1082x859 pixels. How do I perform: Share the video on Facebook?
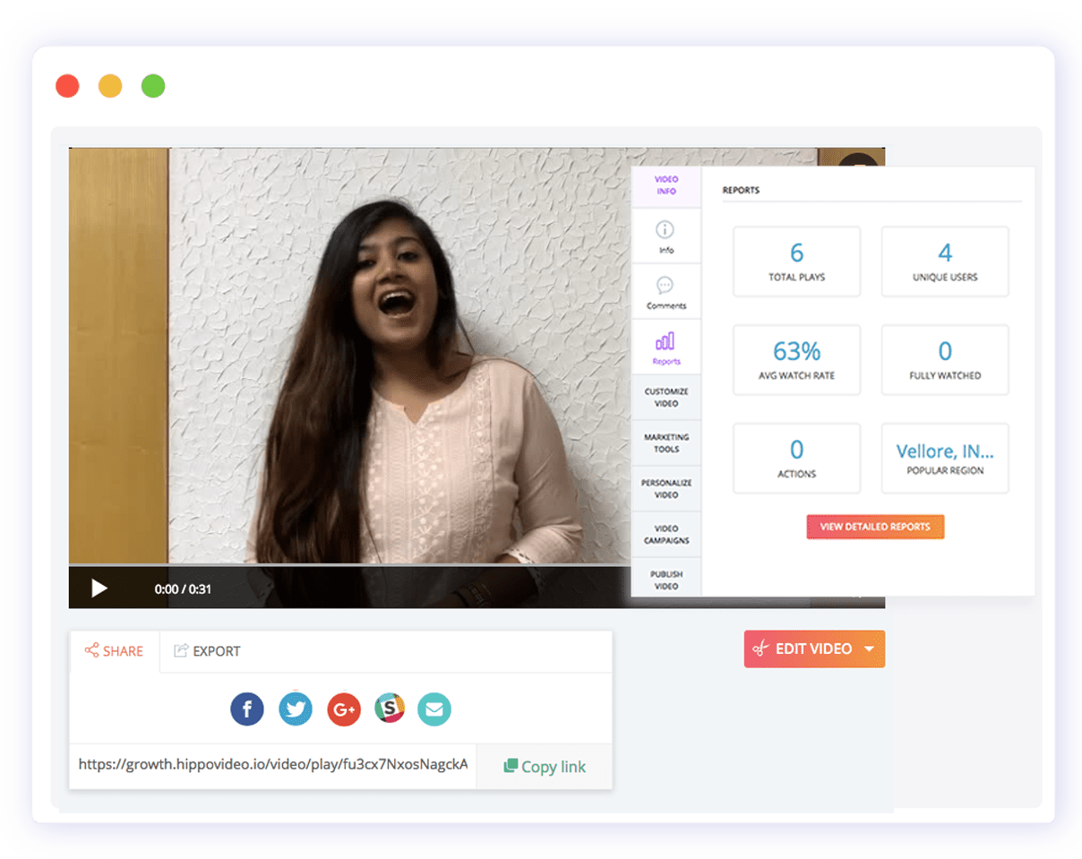pos(247,709)
